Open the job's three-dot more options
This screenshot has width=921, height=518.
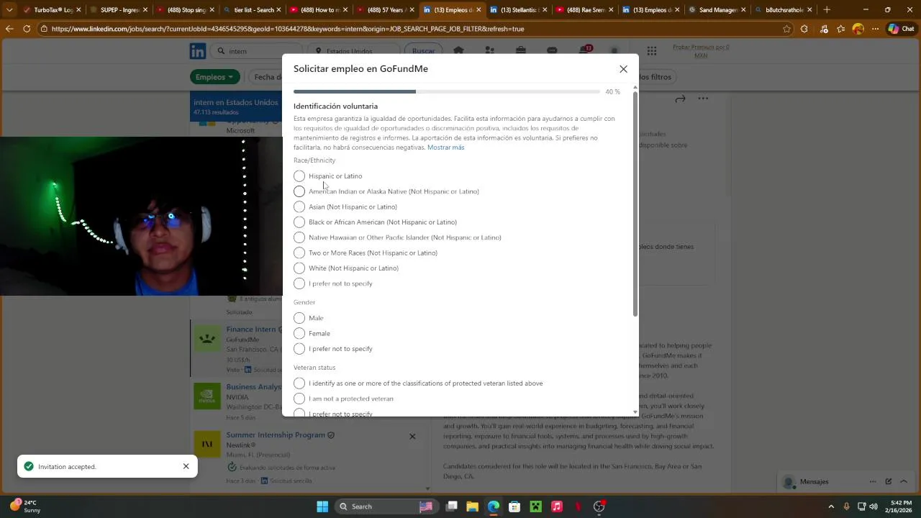[703, 99]
